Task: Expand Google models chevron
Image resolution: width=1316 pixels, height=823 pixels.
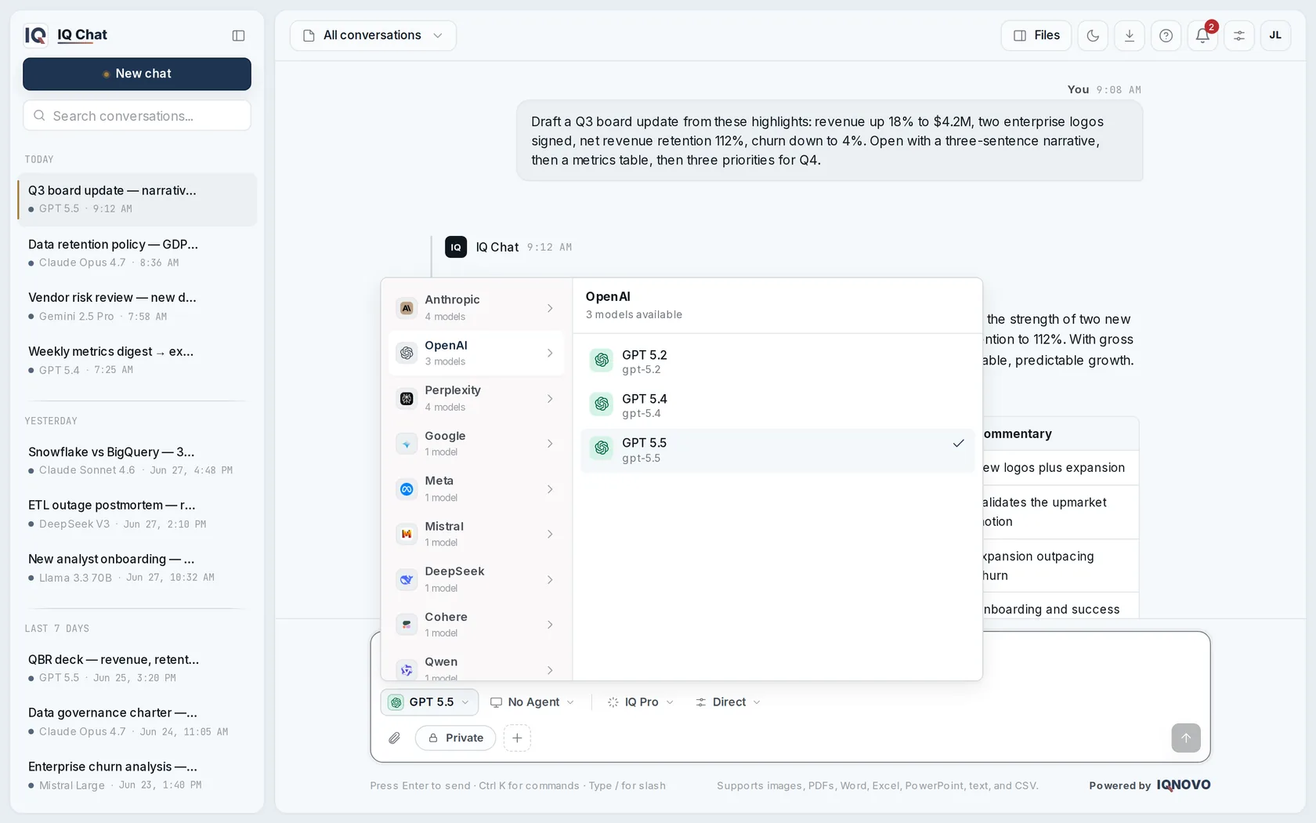Action: point(550,444)
